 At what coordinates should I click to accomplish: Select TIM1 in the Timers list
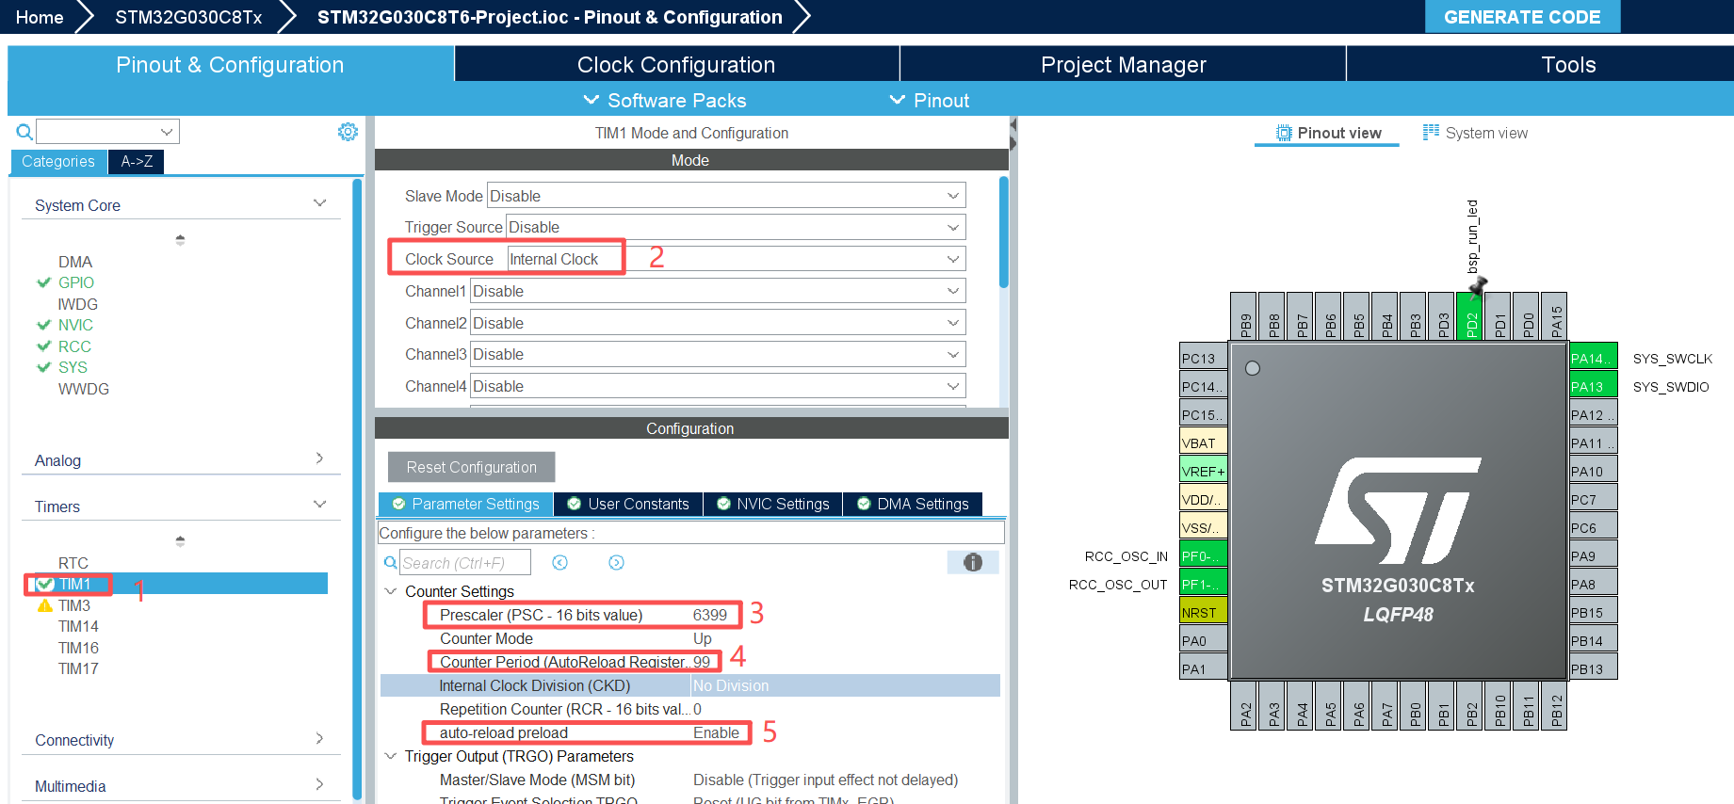coord(74,584)
